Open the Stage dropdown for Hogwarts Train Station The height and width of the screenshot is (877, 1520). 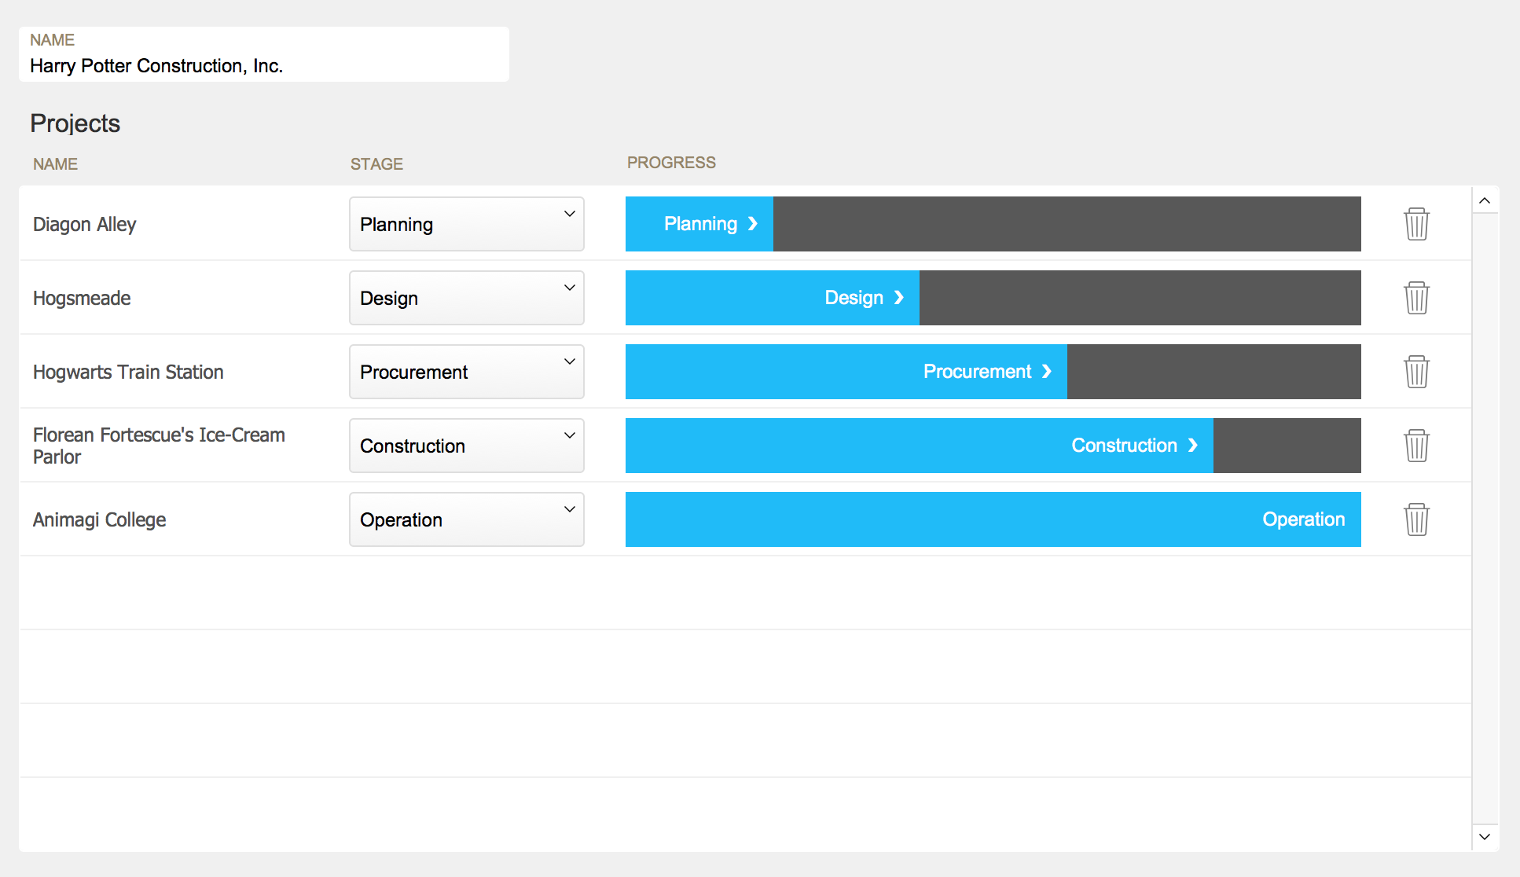pos(465,372)
